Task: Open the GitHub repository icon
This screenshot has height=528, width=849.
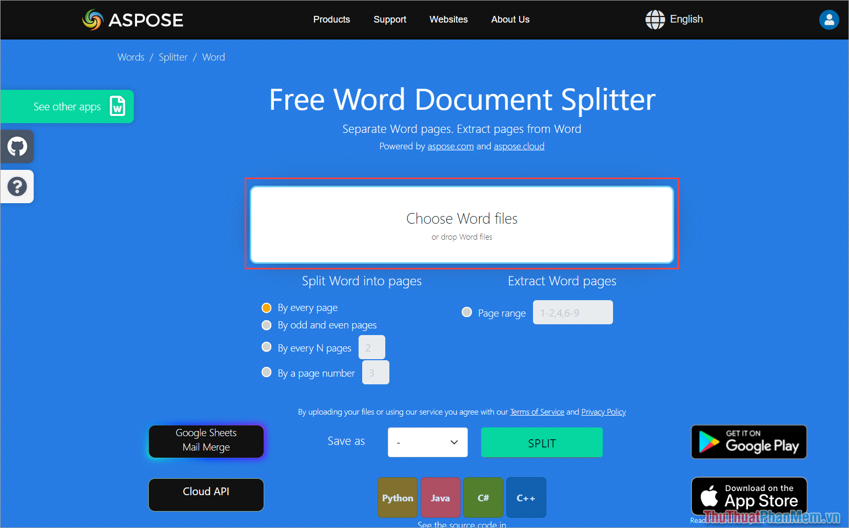Action: (x=17, y=146)
